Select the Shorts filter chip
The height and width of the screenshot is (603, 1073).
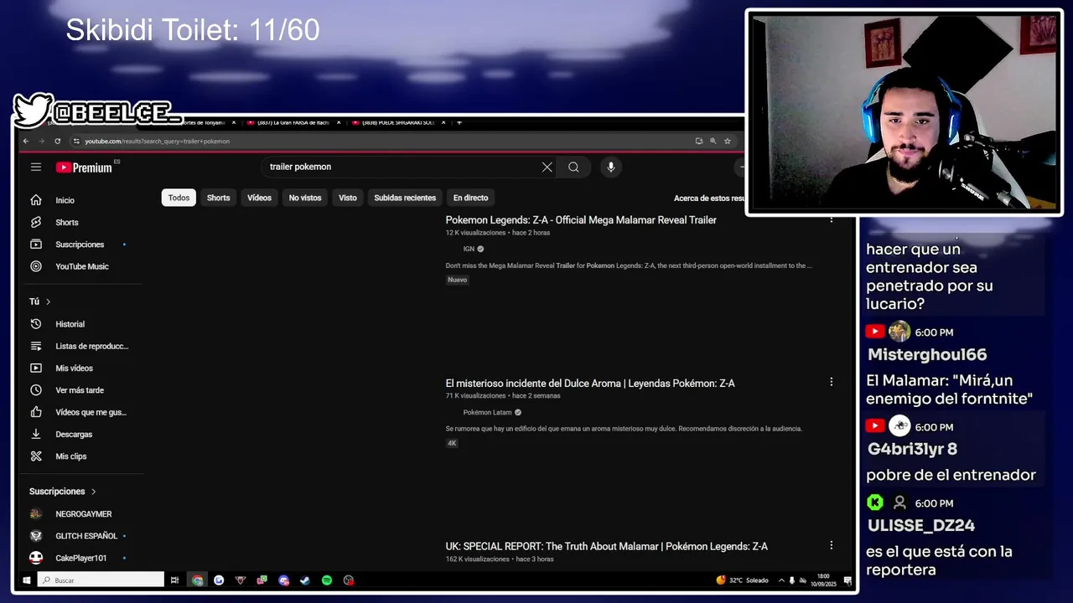pos(218,198)
